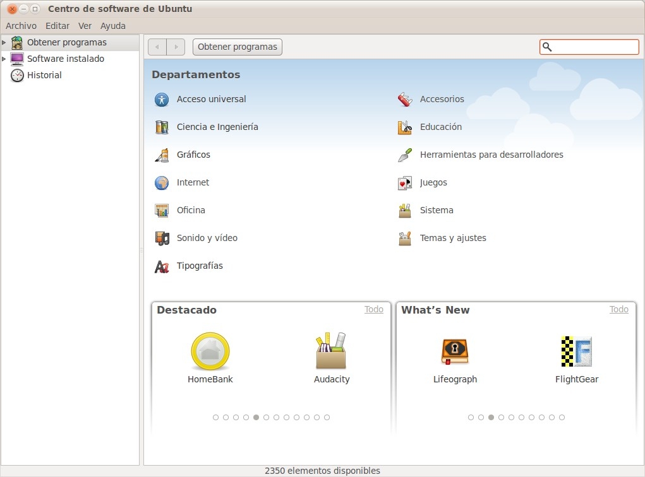The width and height of the screenshot is (645, 477).
Task: Click the Obtener programas breadcrumb button
Action: pyautogui.click(x=238, y=47)
